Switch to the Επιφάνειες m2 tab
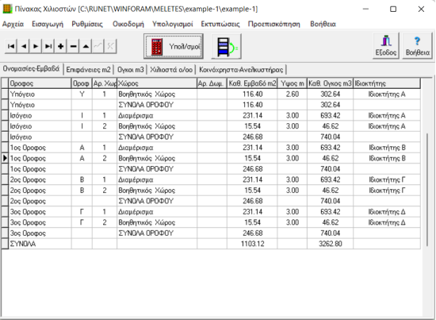Screen dimensions: 436x320 click(89, 70)
